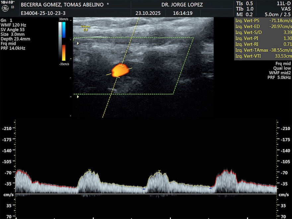Select the Izq. Vert-PS measurement row
The height and width of the screenshot is (219, 292).
pos(263,21)
